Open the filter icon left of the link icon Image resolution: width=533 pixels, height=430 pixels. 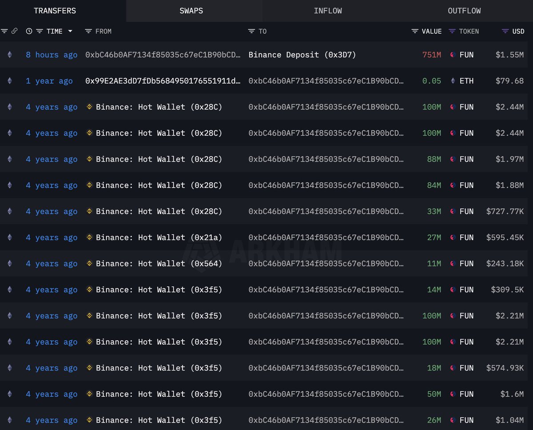(x=4, y=31)
